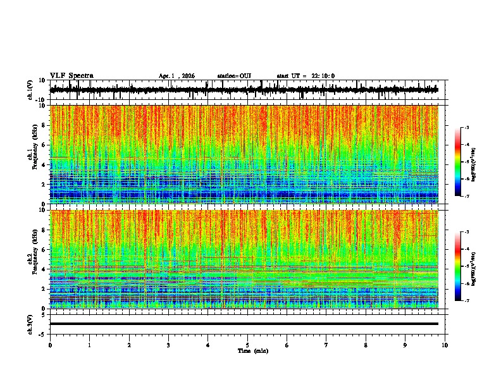Click the ch.1 spectrogram 2 kHz tick label
Image resolution: width=501 pixels, height=387 pixels.
tap(44, 184)
